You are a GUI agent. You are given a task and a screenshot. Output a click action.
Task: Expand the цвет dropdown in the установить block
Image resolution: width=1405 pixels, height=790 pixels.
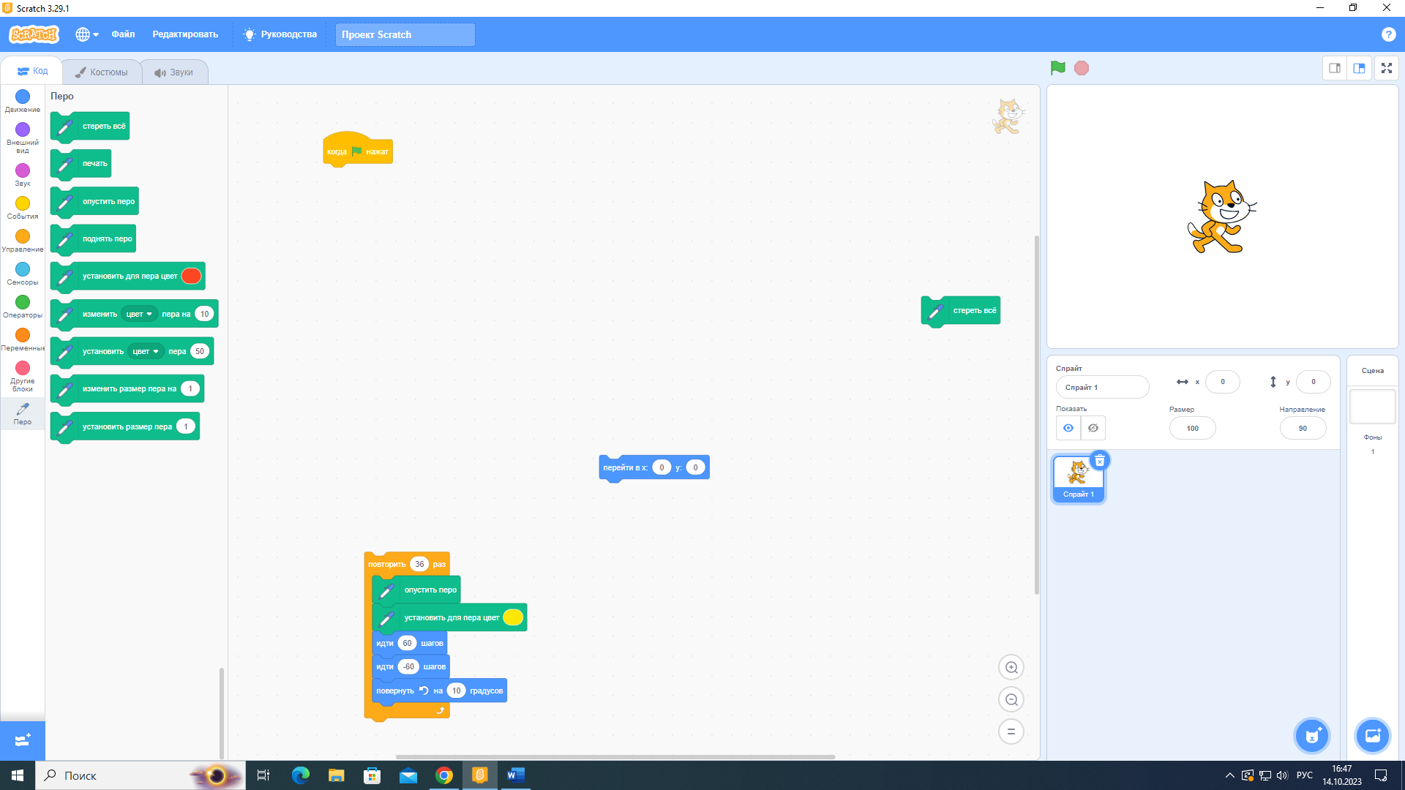146,351
